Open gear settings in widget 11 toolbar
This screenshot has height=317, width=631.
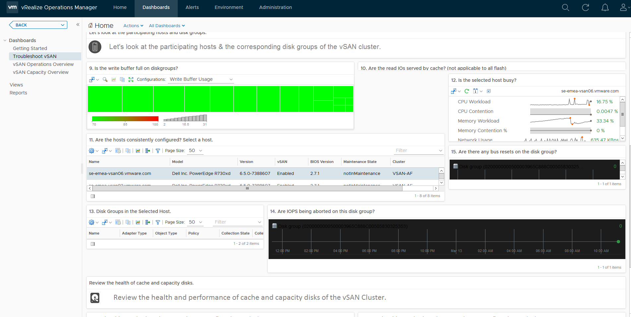[x=94, y=151]
